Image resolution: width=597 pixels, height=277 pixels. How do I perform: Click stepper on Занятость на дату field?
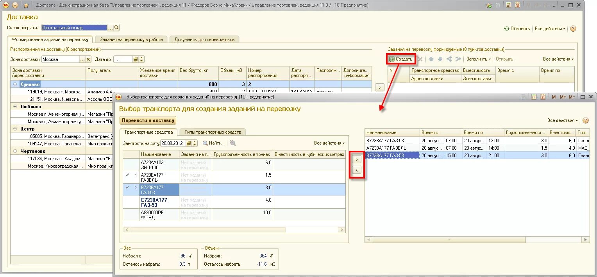click(195, 143)
